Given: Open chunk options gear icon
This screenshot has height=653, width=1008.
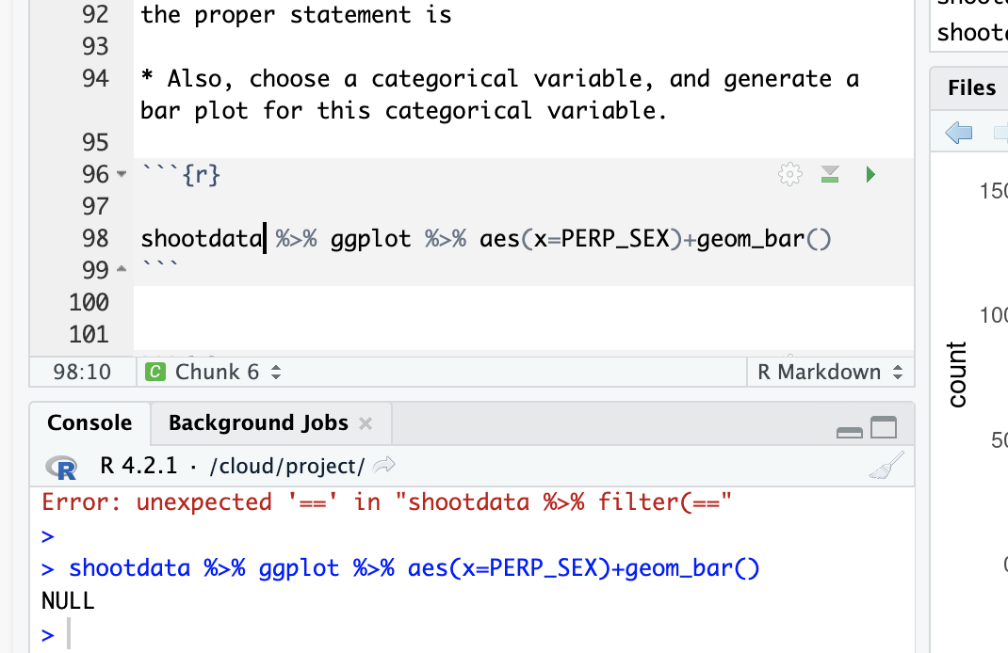Looking at the screenshot, I should point(790,174).
